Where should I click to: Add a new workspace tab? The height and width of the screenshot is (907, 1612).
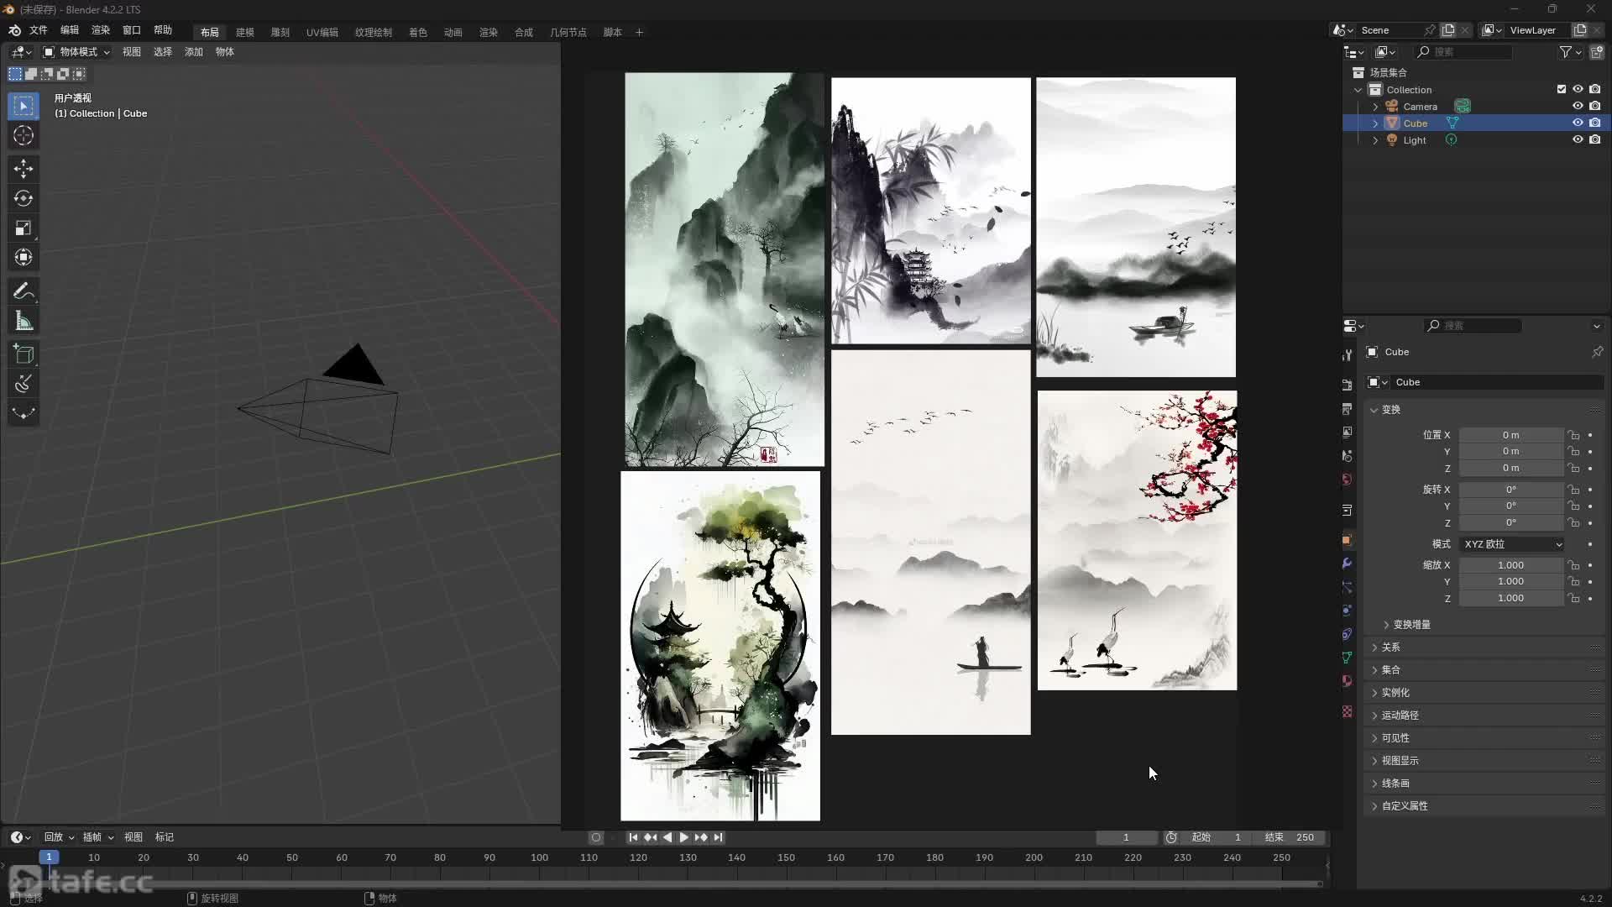[639, 32]
